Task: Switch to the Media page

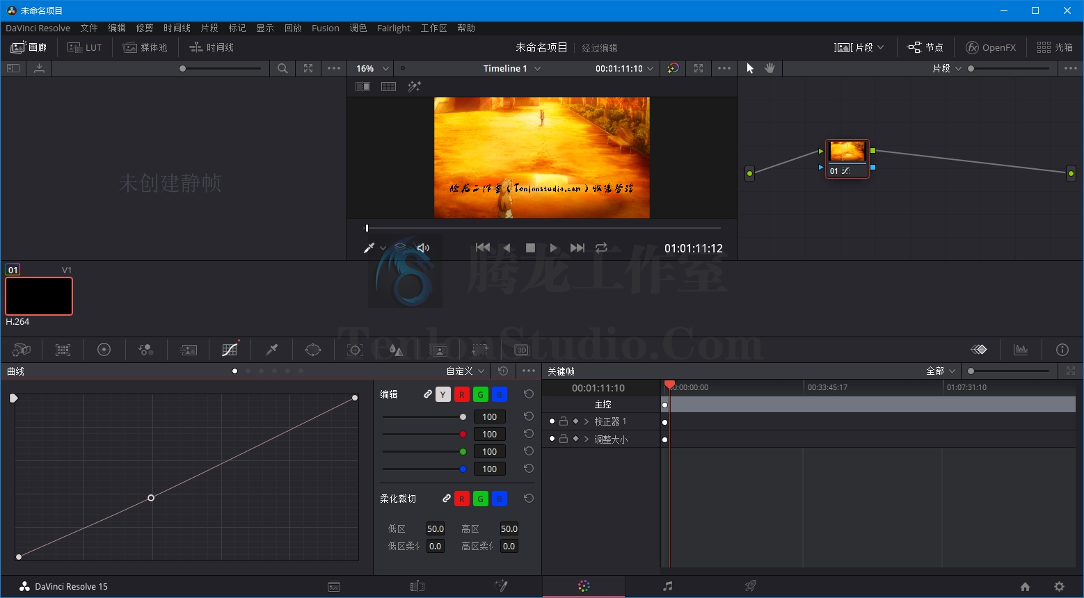Action: [x=334, y=586]
